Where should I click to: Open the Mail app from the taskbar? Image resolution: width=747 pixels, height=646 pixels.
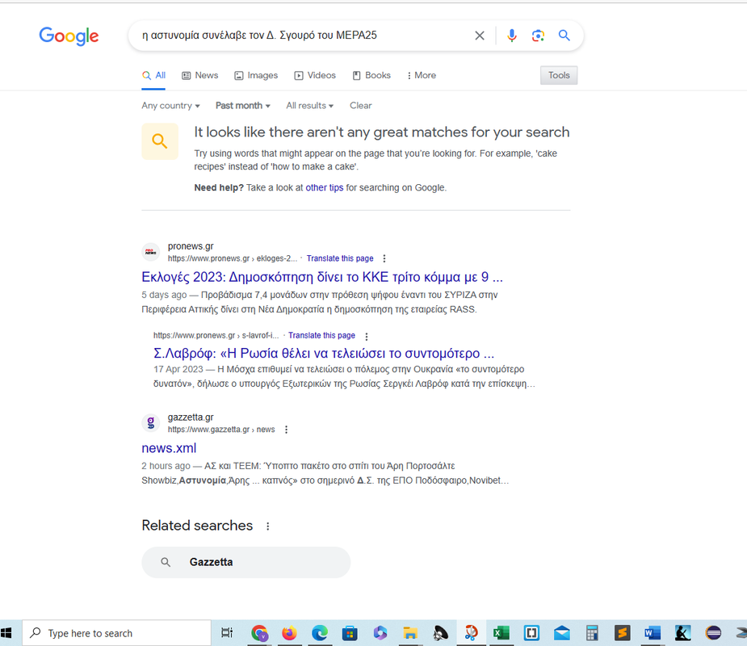coord(562,633)
